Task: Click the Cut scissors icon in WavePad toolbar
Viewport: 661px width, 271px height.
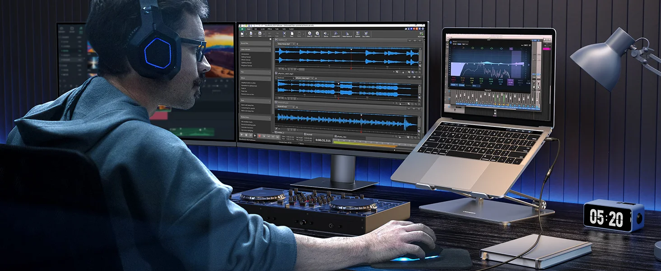Action: pos(284,34)
